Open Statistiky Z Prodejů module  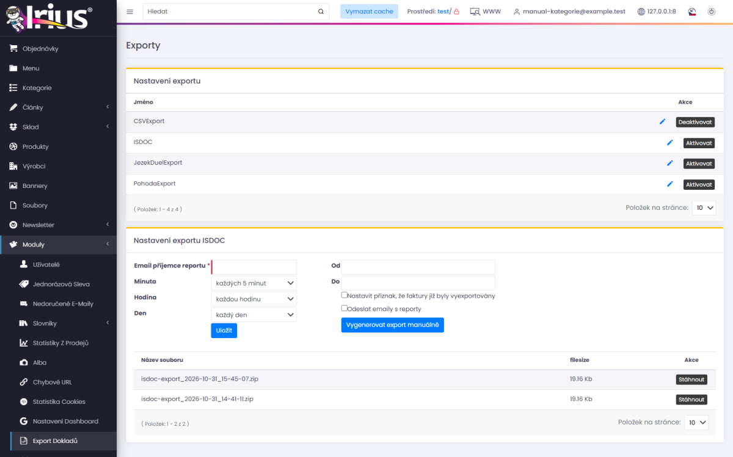click(58, 343)
